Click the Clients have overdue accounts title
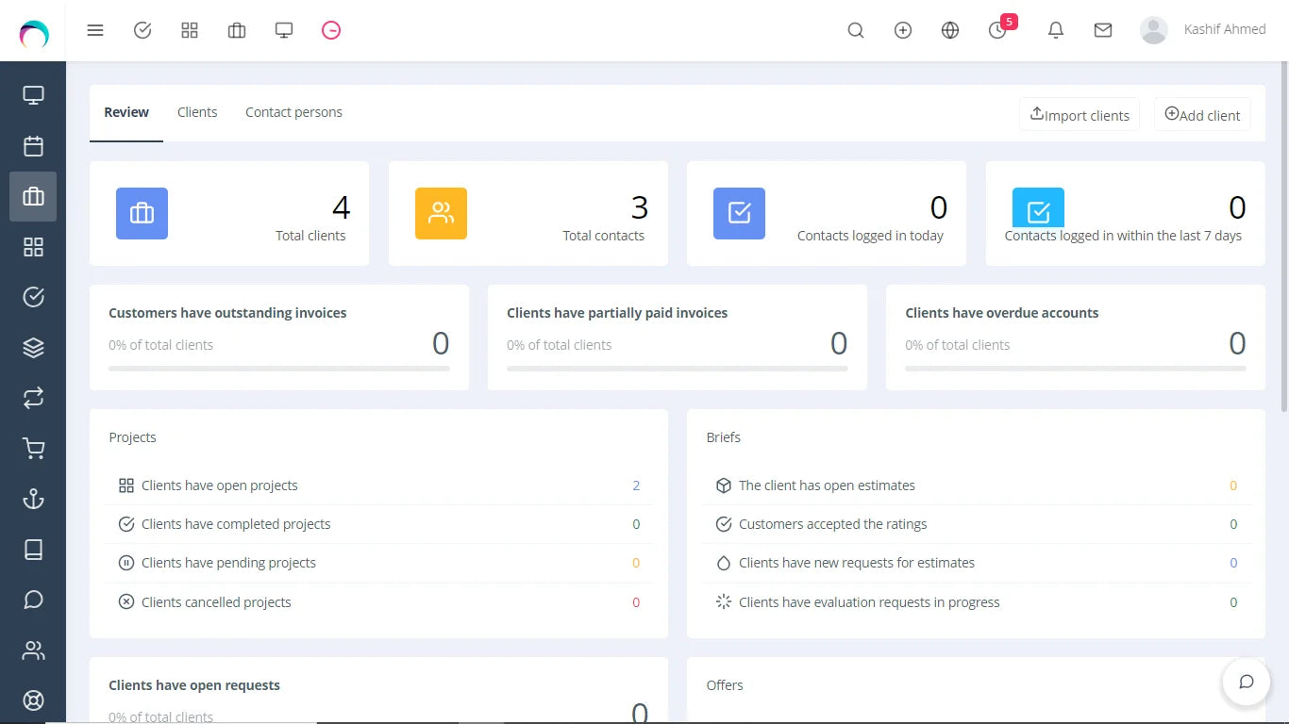This screenshot has width=1289, height=724. [x=1001, y=313]
